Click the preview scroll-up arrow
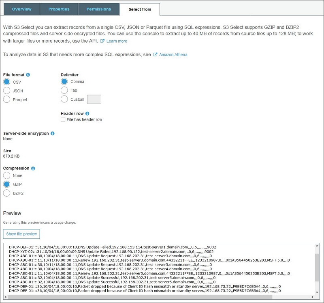Viewport: 324px width, 303px height. tap(317, 246)
